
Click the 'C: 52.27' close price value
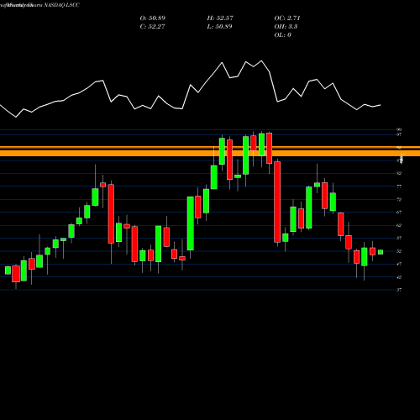[152, 27]
